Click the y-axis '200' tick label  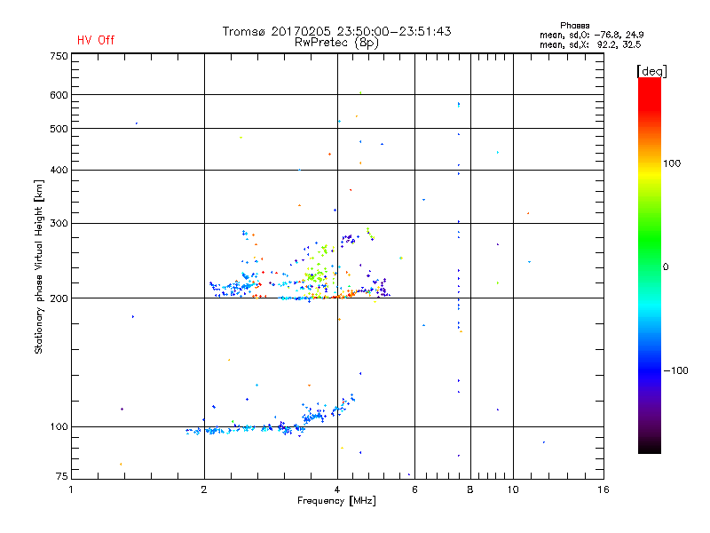pos(59,298)
